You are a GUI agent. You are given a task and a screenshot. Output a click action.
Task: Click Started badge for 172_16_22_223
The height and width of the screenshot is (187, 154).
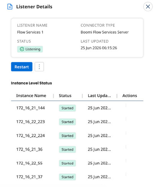point(67,122)
